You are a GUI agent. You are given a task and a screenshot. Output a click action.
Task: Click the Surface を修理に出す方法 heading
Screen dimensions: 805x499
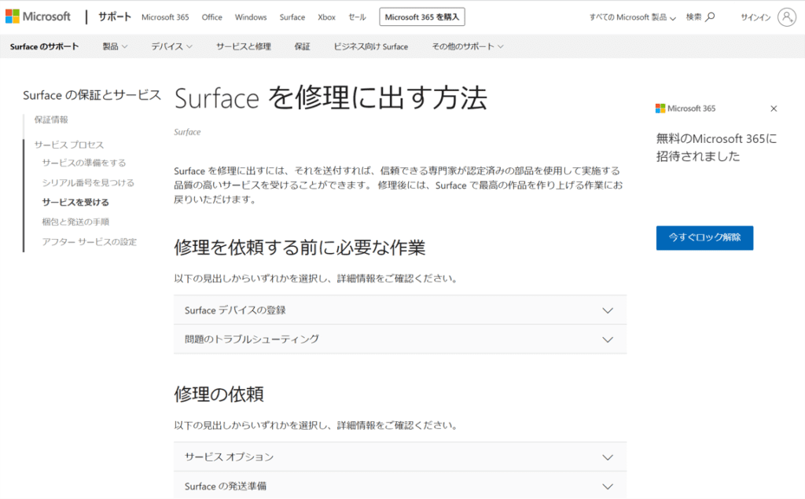tap(331, 98)
